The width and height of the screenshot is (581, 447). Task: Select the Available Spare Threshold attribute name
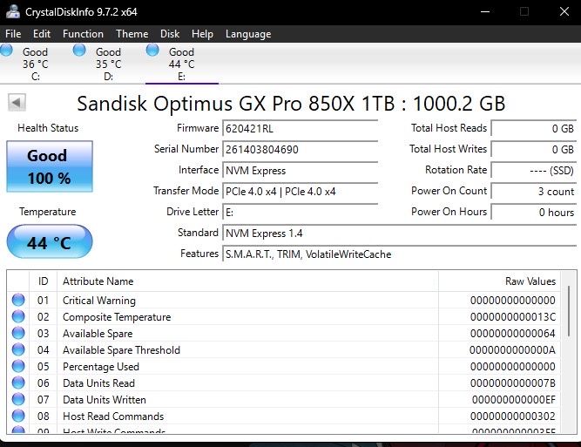[x=121, y=350]
